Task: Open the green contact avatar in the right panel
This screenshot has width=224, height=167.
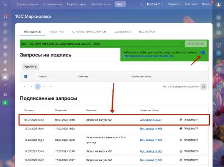Action: point(219,61)
